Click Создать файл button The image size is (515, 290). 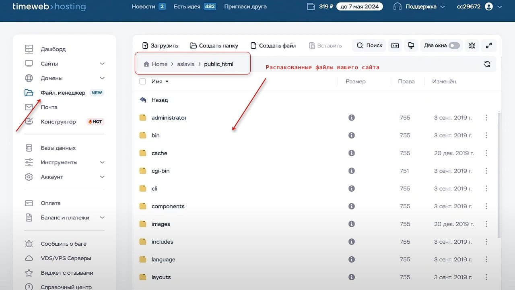(273, 46)
